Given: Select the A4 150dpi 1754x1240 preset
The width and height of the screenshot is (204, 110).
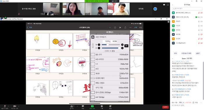Looking at the screenshot, I should pos(110,97).
